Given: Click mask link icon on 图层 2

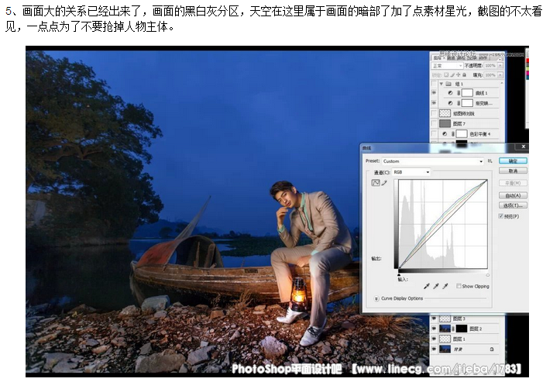Looking at the screenshot, I should pos(453,329).
